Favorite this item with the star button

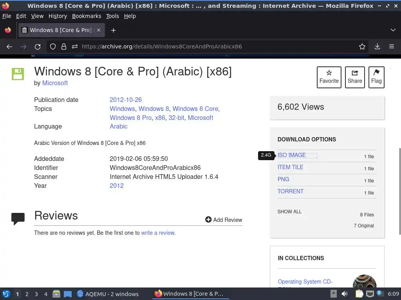tap(329, 77)
